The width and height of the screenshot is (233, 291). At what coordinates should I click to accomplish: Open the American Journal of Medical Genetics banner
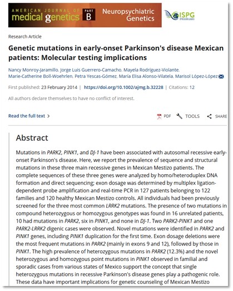coord(85,15)
